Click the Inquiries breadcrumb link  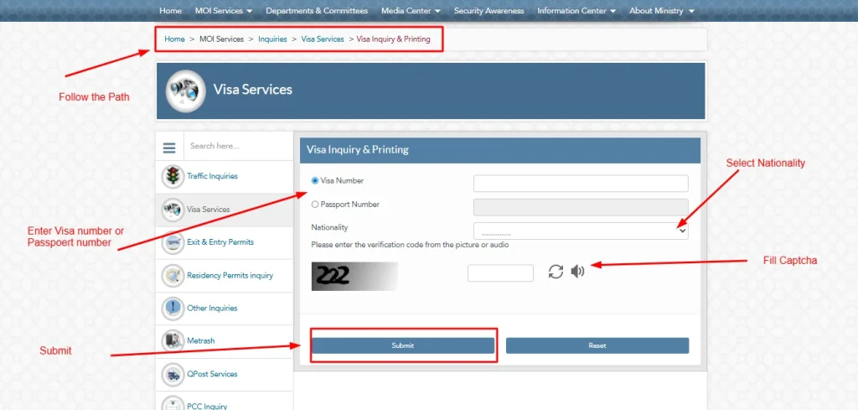click(x=272, y=39)
